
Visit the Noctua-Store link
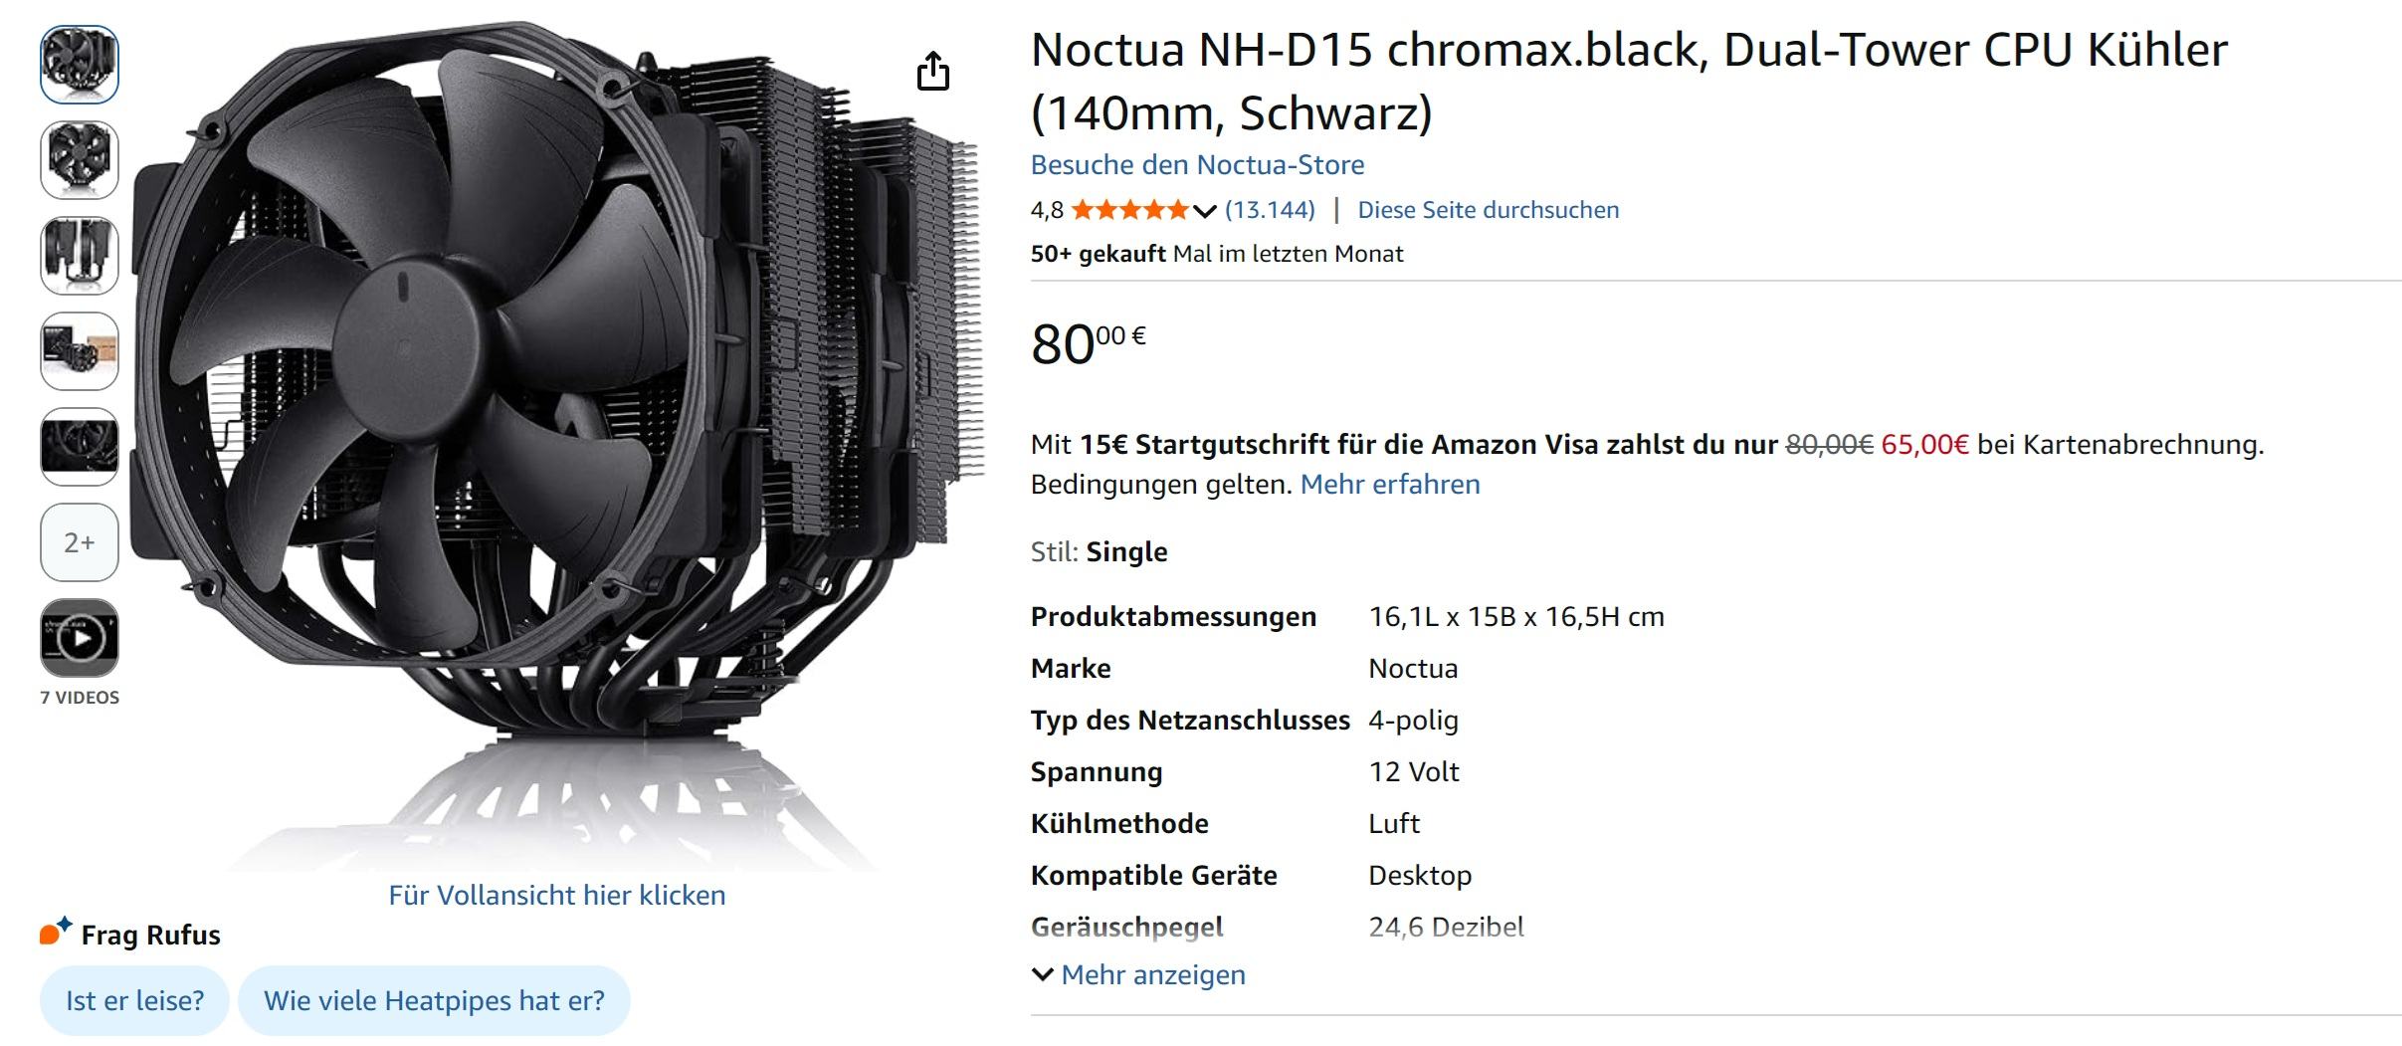1197,164
